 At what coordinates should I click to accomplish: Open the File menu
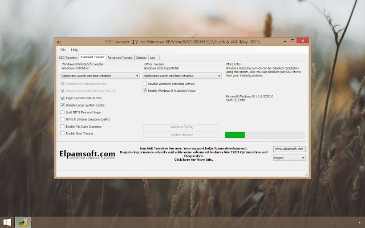tap(63, 50)
